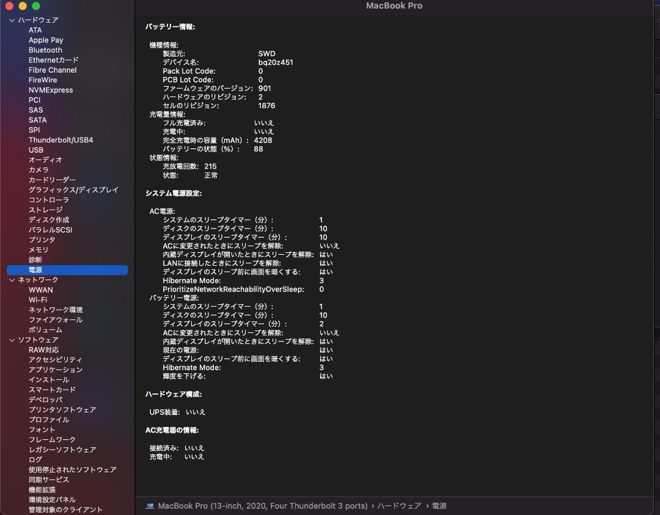Click the バッテリー情報 heading
Screen dimensions: 660x515
click(x=170, y=27)
